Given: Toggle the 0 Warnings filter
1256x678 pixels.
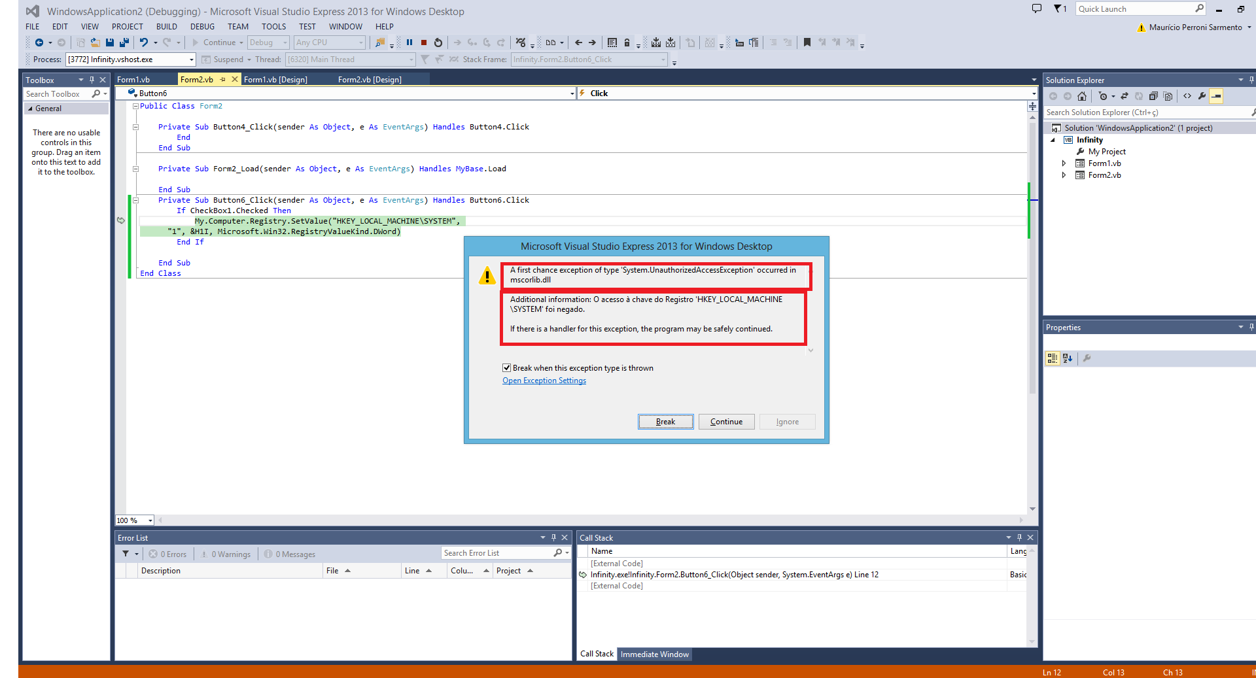Looking at the screenshot, I should 226,554.
